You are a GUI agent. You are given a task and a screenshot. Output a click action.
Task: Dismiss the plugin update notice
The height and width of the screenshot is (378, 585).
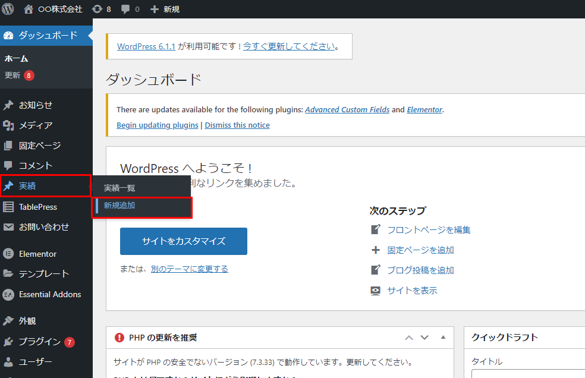point(237,125)
